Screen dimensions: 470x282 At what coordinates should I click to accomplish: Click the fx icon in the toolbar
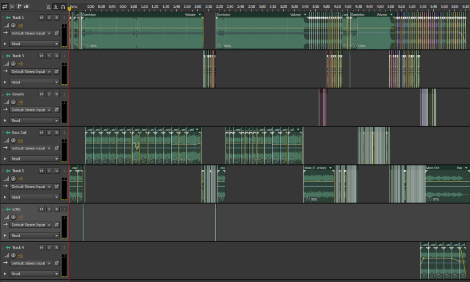click(x=11, y=6)
